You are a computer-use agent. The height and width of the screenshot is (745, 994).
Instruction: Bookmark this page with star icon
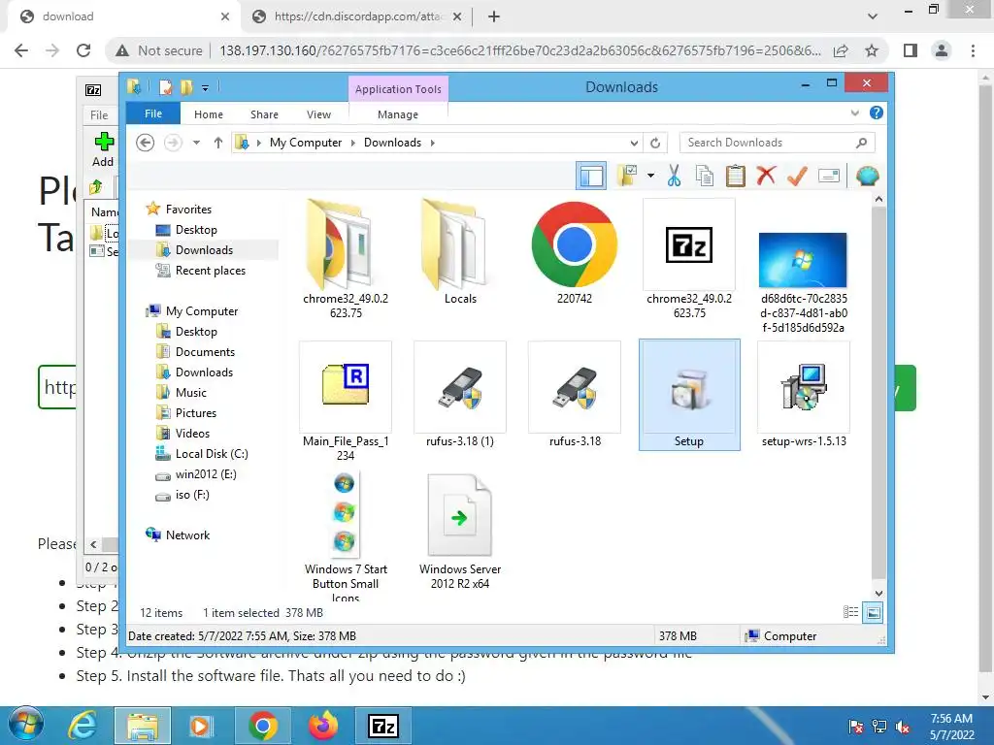[x=872, y=50]
